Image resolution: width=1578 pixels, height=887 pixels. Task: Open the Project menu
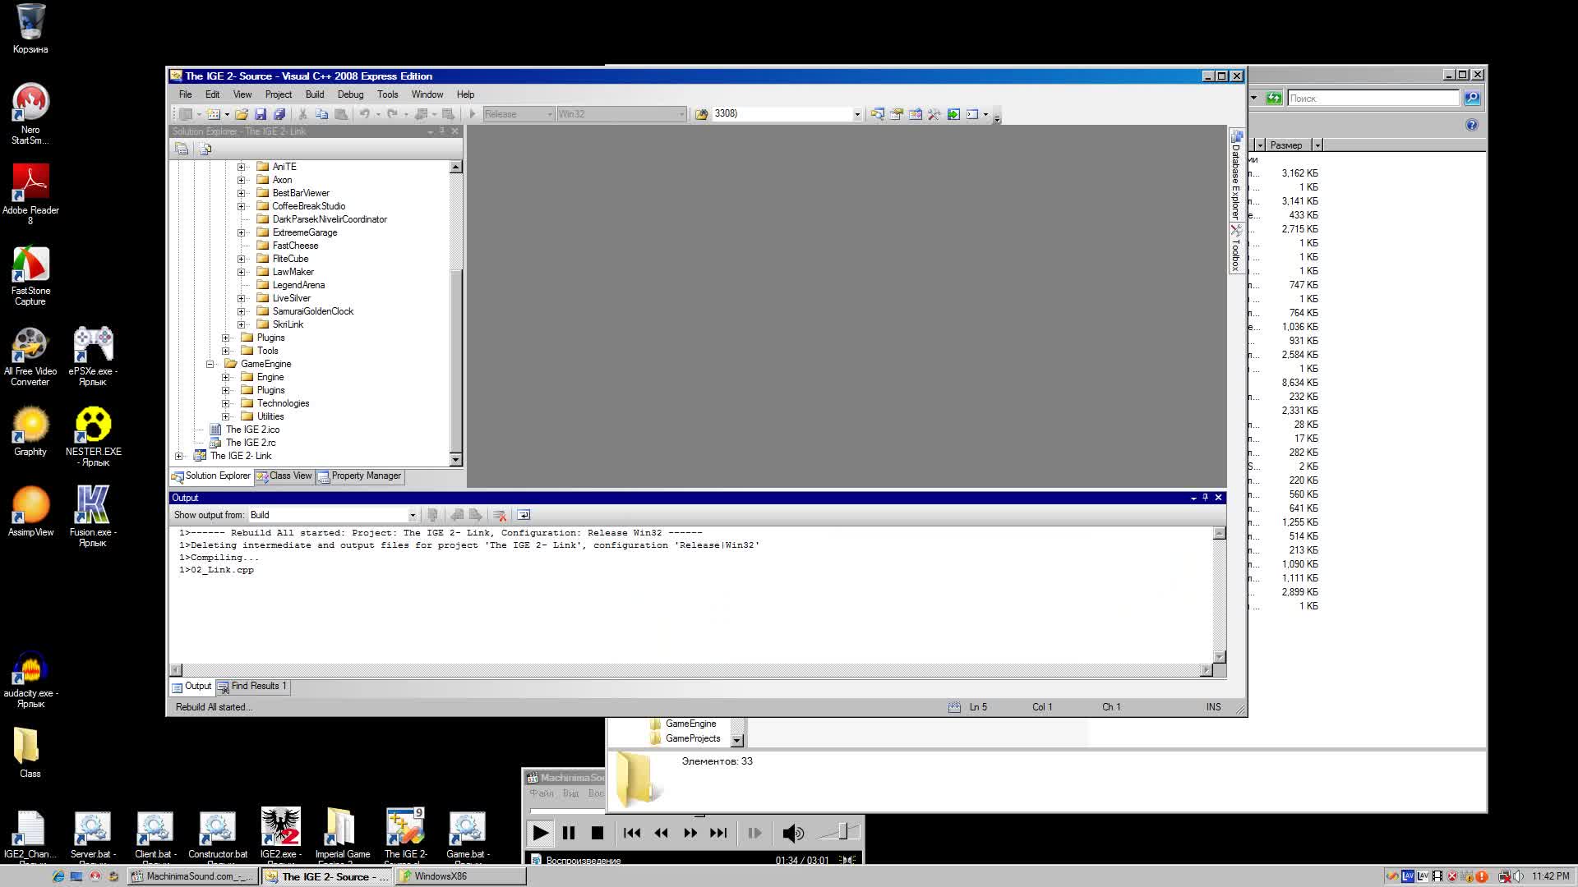[x=279, y=94]
